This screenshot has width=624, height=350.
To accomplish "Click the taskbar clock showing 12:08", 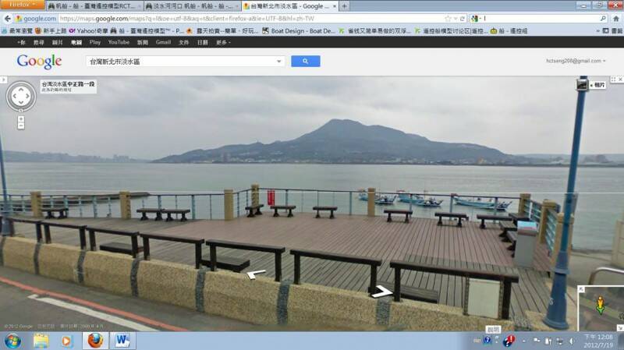I will click(x=598, y=341).
